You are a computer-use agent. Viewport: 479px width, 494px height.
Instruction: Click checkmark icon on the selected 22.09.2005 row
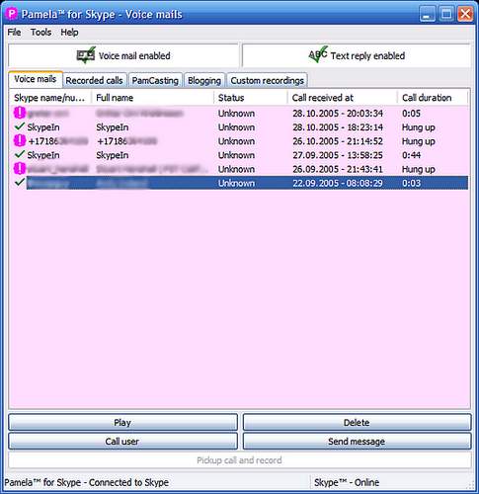tap(20, 182)
